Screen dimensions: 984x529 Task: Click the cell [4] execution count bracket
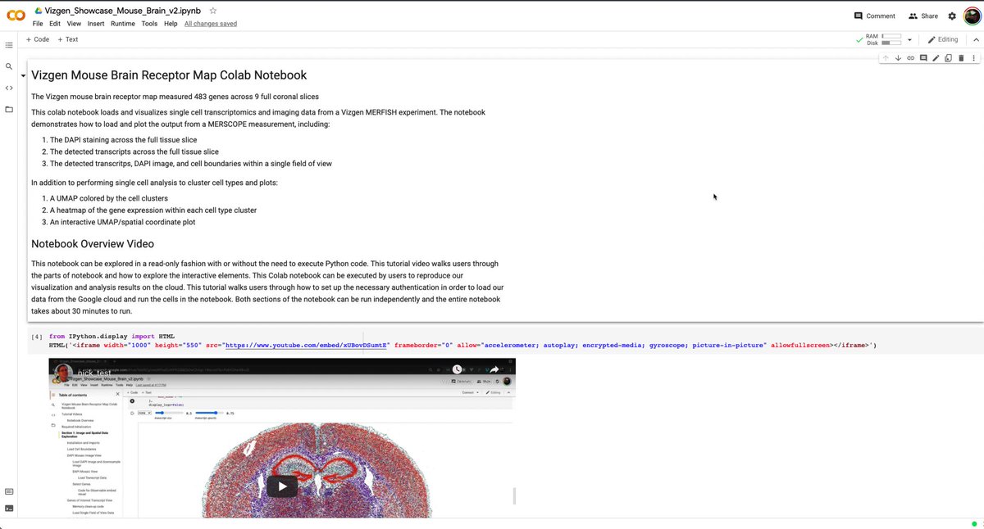[37, 337]
